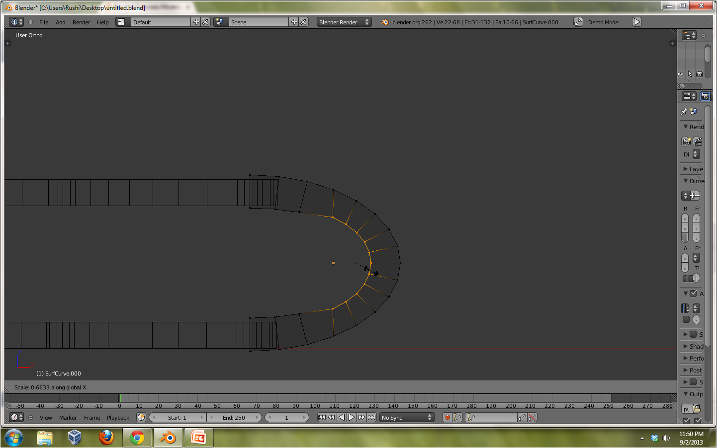Collapse the timeline header menus

tap(30, 417)
